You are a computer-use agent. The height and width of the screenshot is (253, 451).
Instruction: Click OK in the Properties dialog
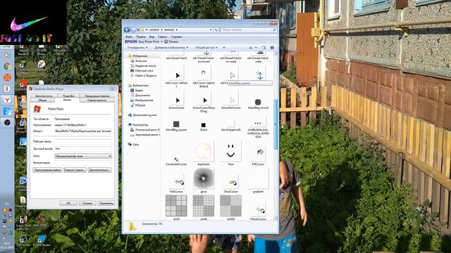[x=68, y=203]
